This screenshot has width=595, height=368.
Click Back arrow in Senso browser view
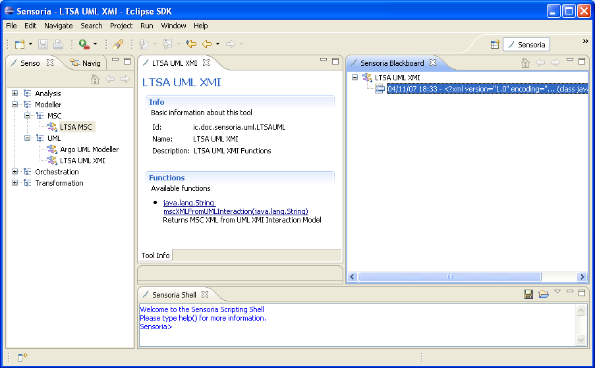[110, 79]
